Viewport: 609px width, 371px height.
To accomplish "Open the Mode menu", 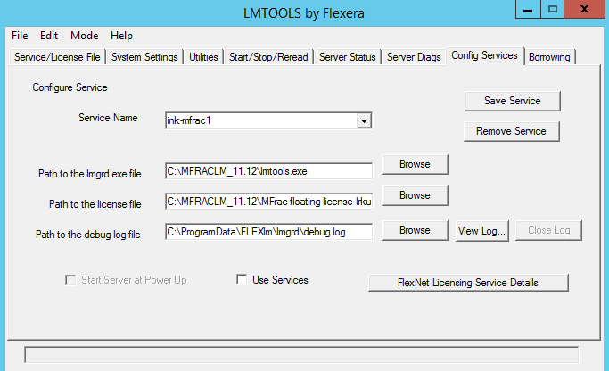I will [x=85, y=36].
